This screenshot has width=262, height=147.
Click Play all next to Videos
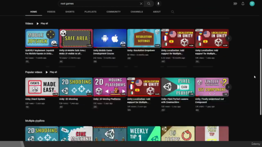44,24
